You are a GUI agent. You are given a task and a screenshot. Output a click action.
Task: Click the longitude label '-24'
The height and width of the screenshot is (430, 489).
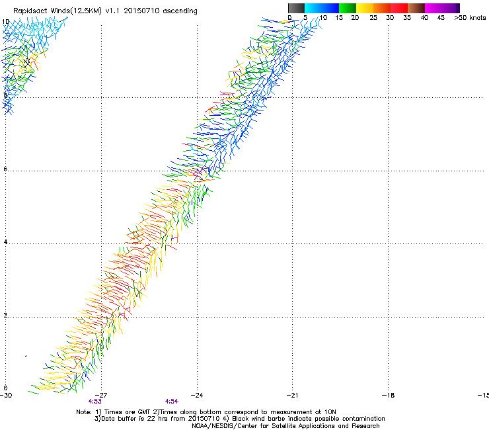point(197,396)
